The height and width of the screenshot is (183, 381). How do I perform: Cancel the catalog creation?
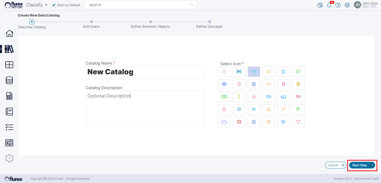point(335,165)
